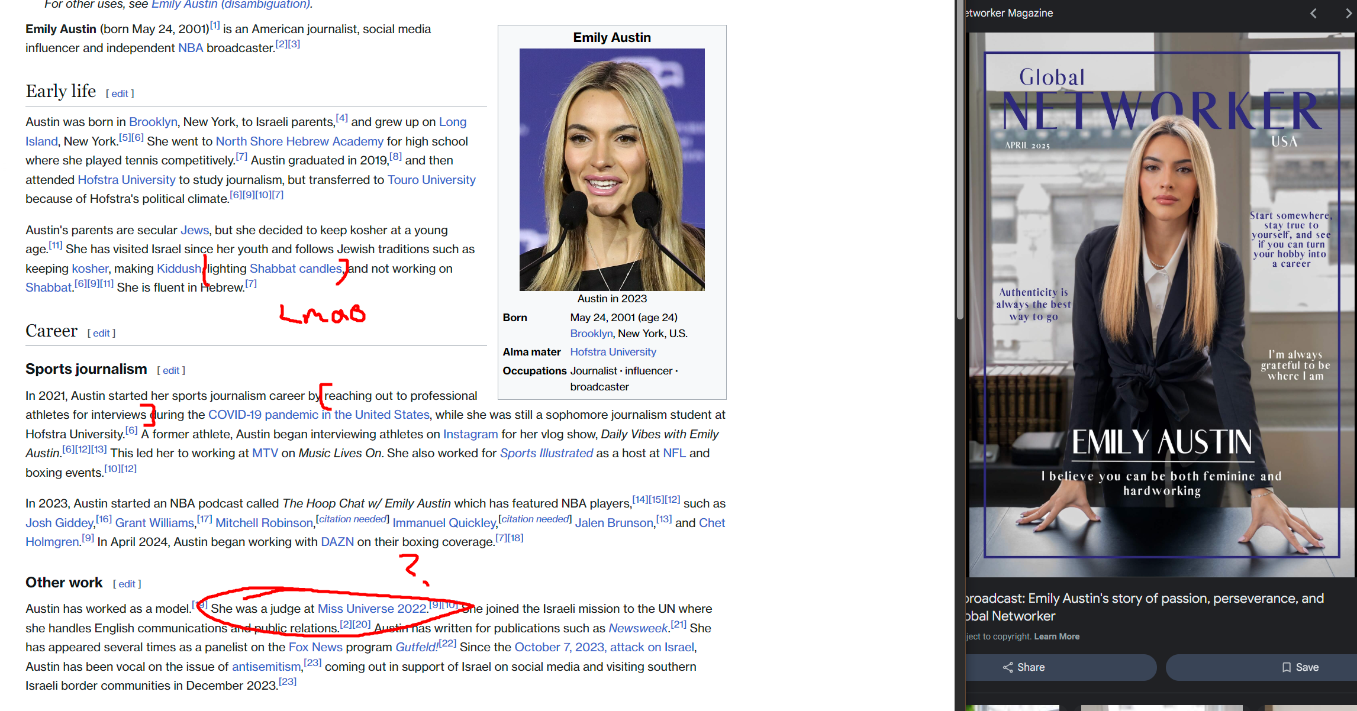Follow the MTV link
The height and width of the screenshot is (711, 1357).
point(265,453)
